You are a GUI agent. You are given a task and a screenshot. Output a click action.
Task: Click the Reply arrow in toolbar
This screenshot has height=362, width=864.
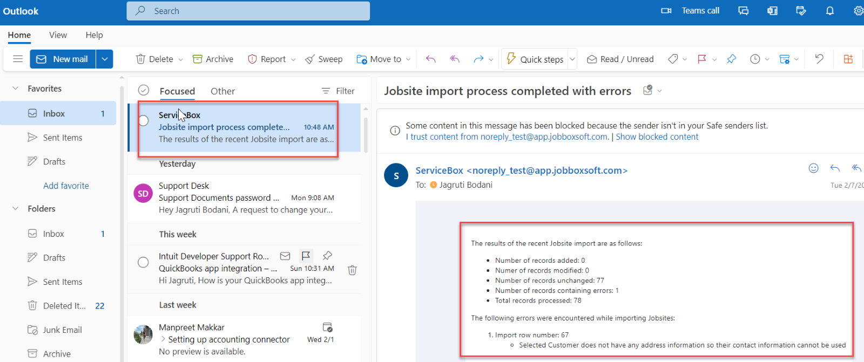(x=430, y=59)
